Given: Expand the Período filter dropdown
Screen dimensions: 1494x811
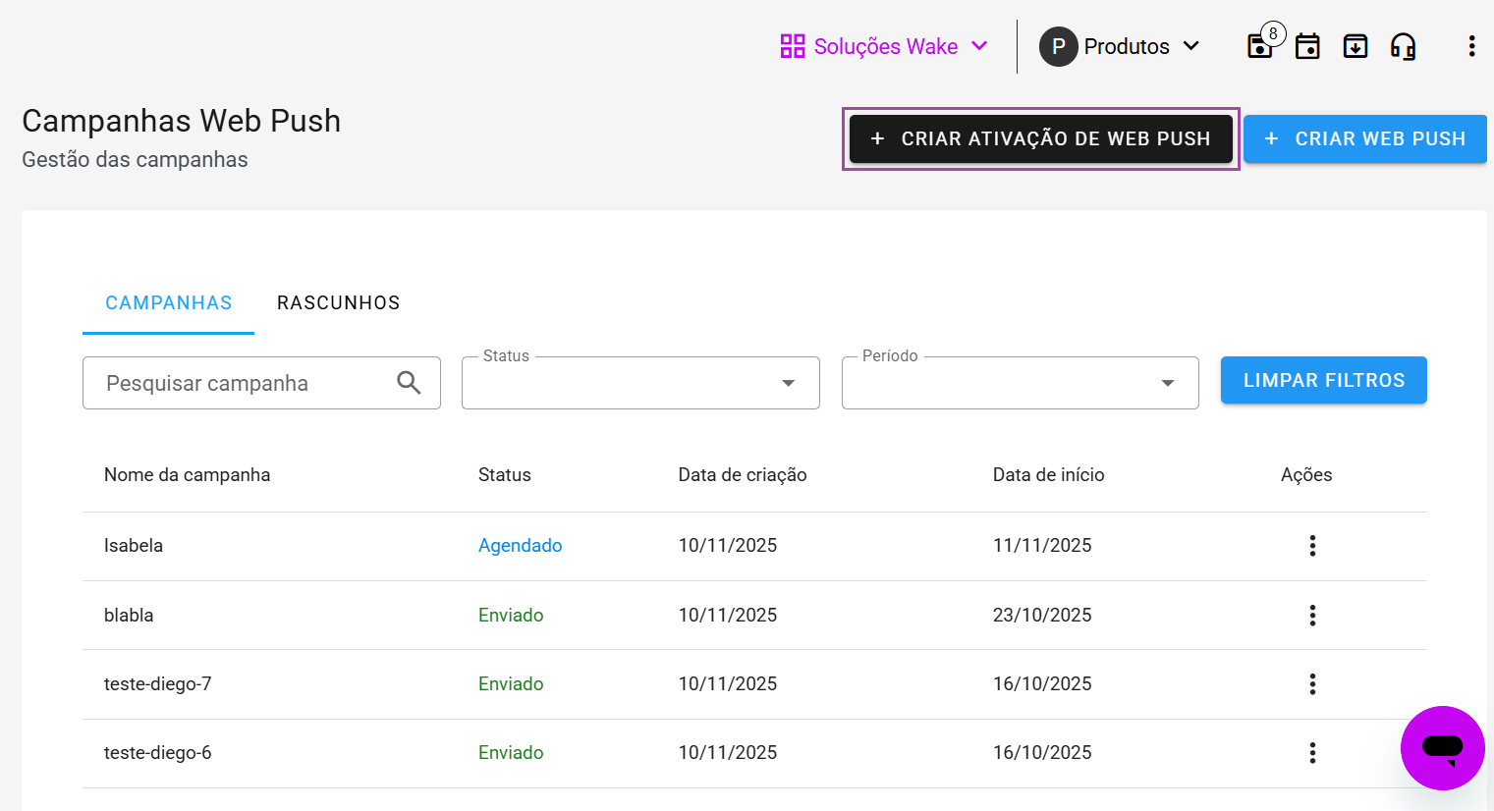Looking at the screenshot, I should tap(1167, 383).
